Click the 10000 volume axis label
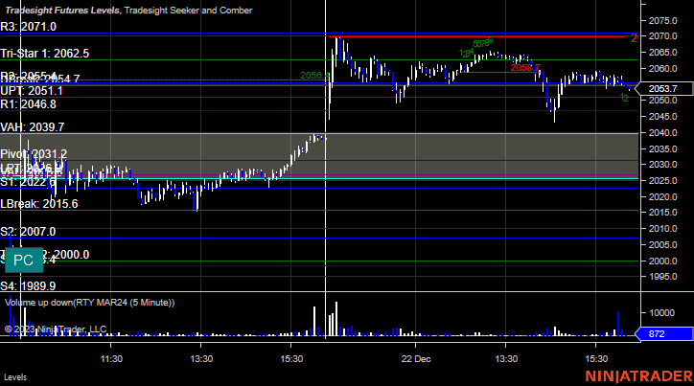The height and width of the screenshot is (386, 694). 662,313
